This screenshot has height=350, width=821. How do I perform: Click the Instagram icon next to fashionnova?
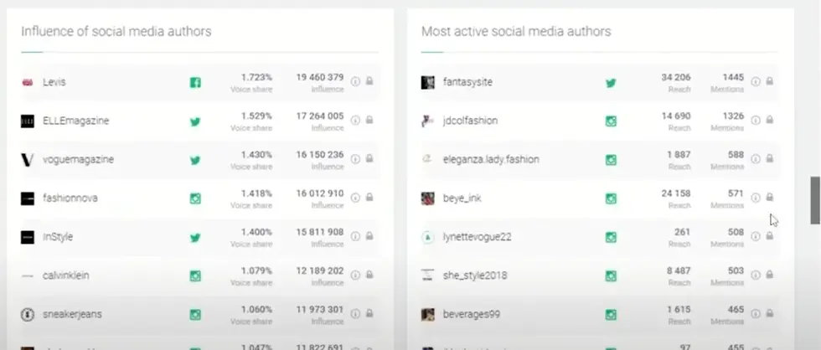[x=195, y=198]
